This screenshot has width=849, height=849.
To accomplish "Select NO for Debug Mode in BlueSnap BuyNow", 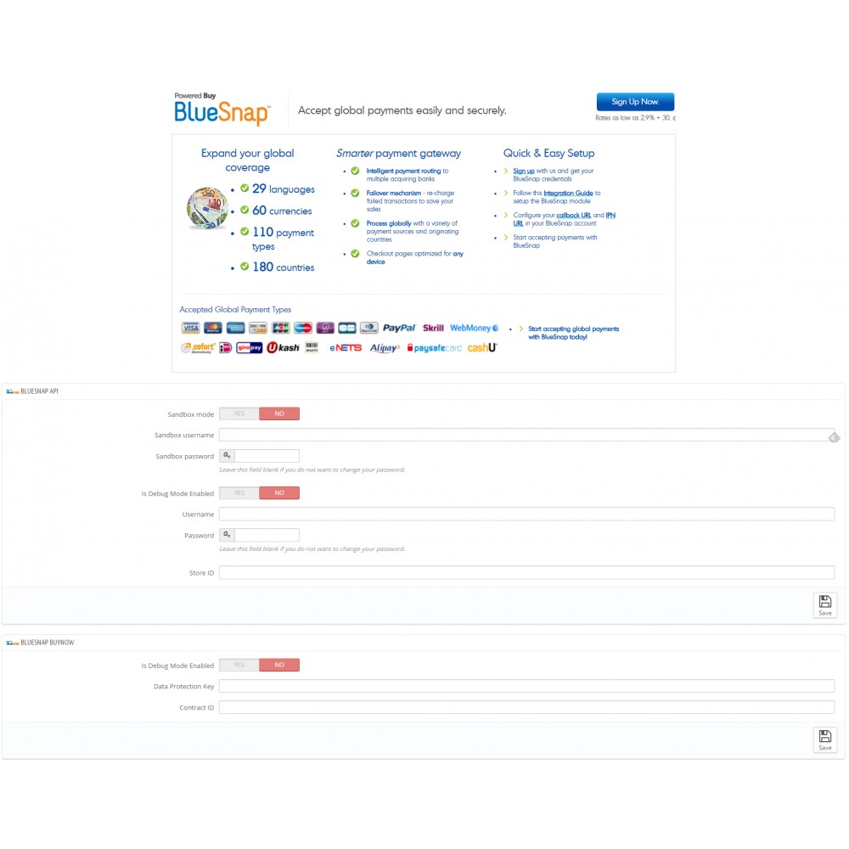I will coord(279,665).
